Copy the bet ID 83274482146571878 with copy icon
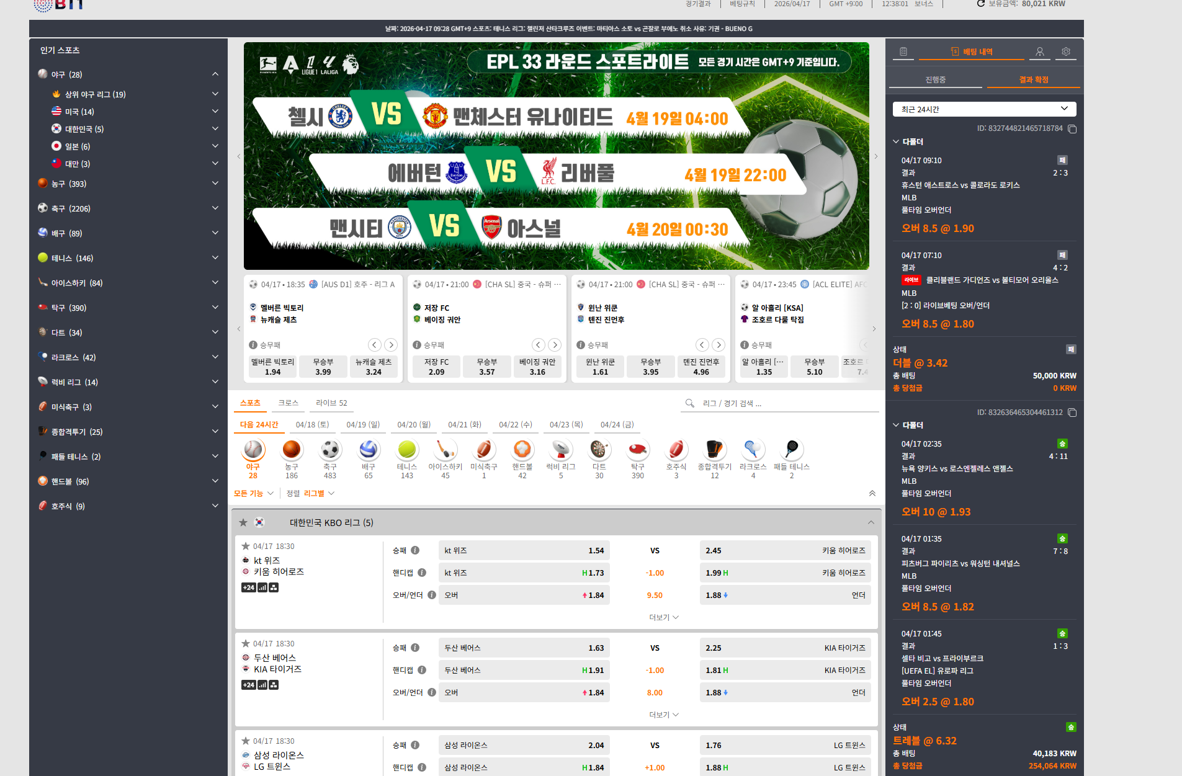The height and width of the screenshot is (776, 1182). pyautogui.click(x=1073, y=128)
